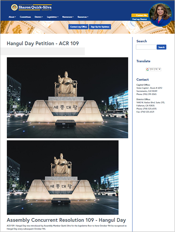The height and width of the screenshot is (232, 175).
Task: Click the Google icon in the Translate widget
Action: click(147, 69)
